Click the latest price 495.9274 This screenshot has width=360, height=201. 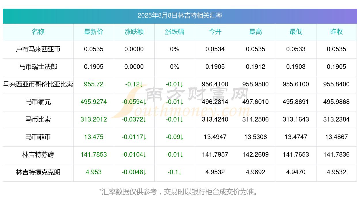[x=94, y=102]
